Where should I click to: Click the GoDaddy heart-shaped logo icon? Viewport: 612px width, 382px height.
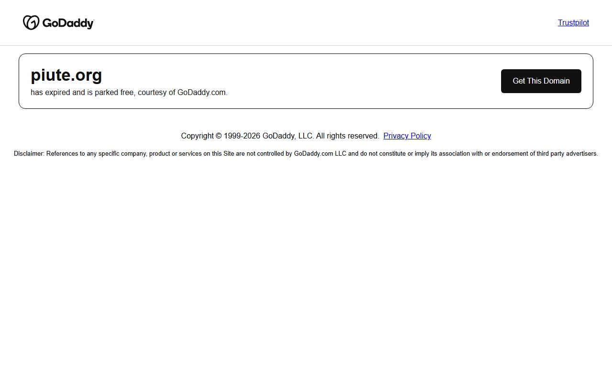(x=31, y=22)
